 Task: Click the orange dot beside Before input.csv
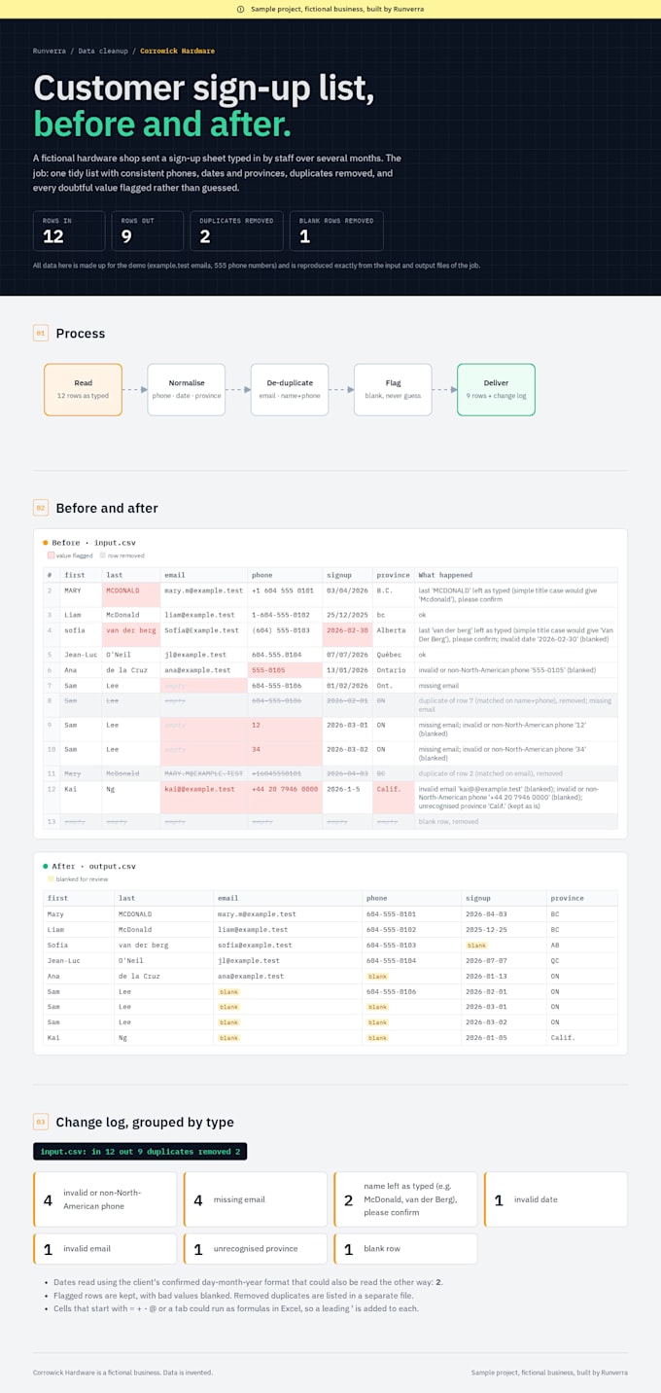(x=46, y=542)
